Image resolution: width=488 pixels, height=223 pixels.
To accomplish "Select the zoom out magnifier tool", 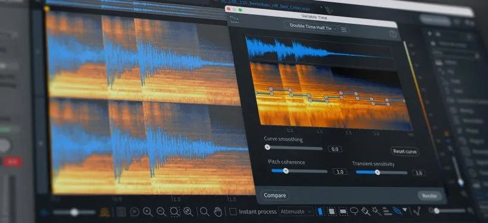I will point(161,212).
